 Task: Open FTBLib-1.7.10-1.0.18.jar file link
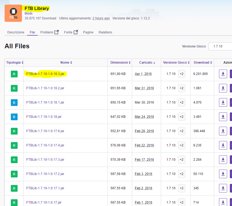tap(44, 117)
